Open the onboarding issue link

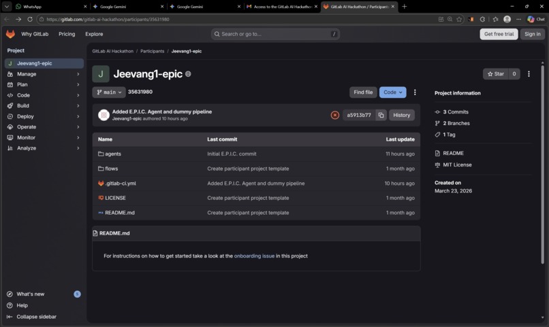point(254,256)
